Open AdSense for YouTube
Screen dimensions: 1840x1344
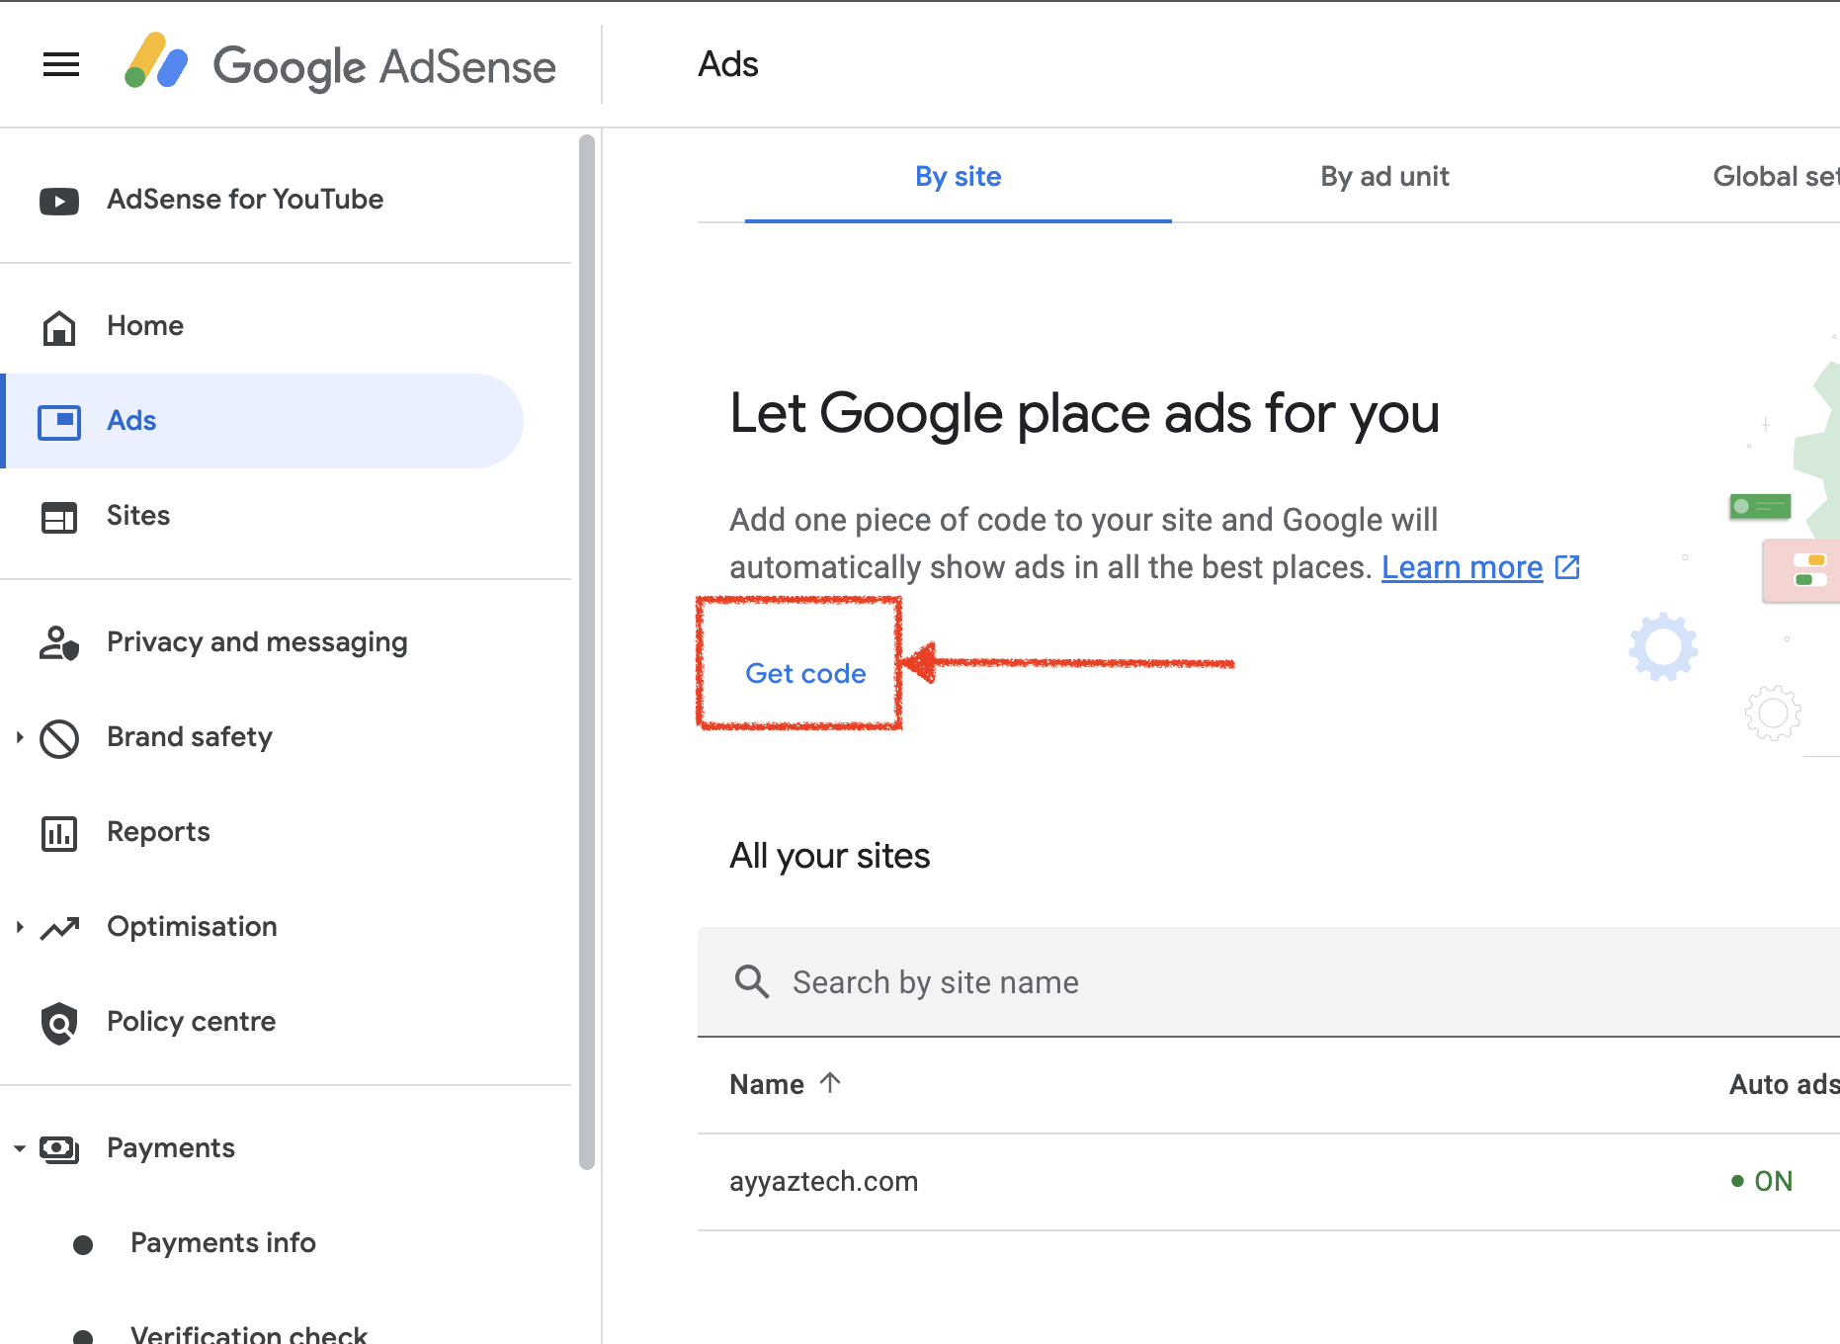245,200
